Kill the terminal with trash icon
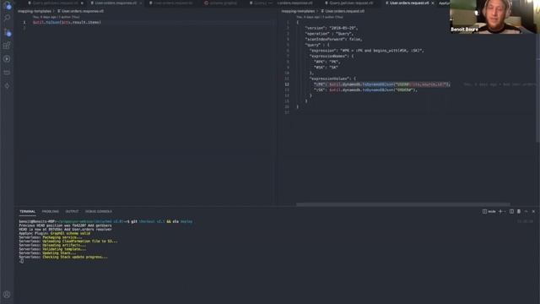Viewport: 540px width, 304px height. (519, 211)
